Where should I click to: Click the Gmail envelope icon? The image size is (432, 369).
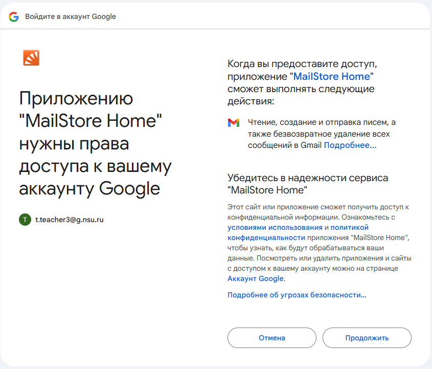234,122
